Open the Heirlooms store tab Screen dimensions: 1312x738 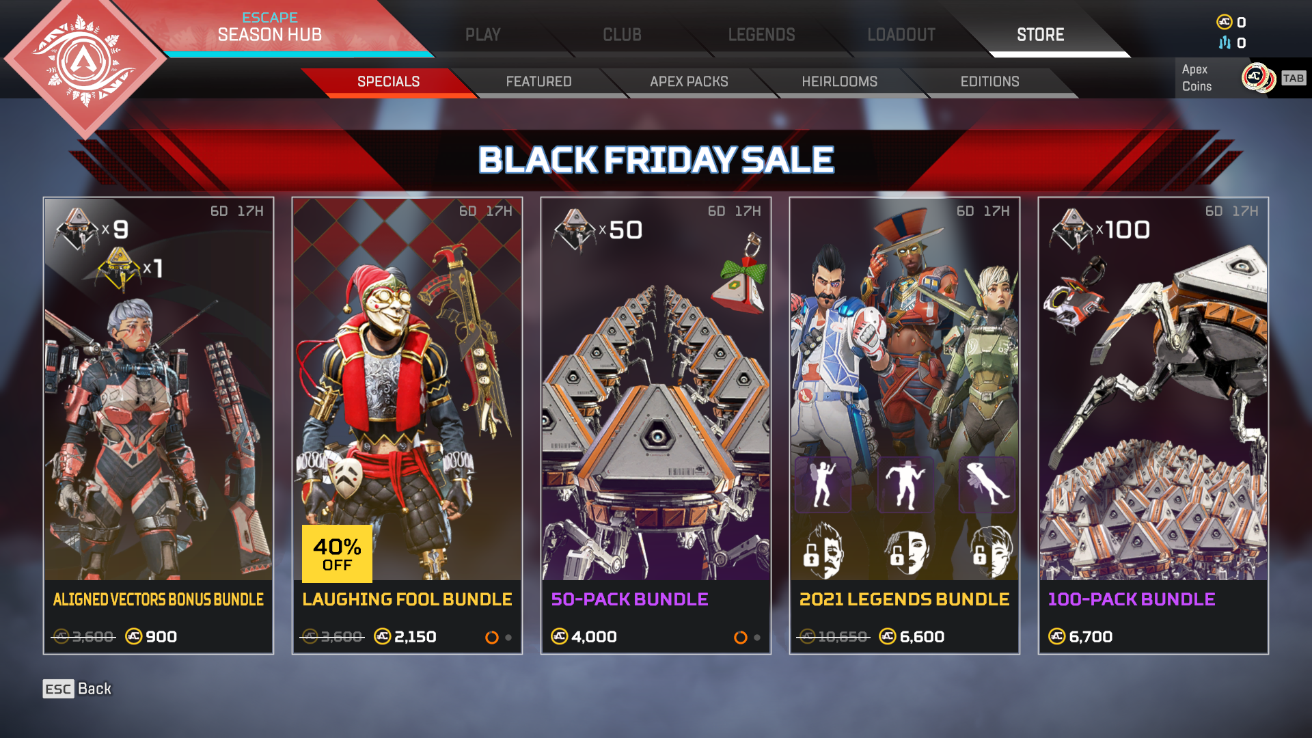tap(839, 81)
